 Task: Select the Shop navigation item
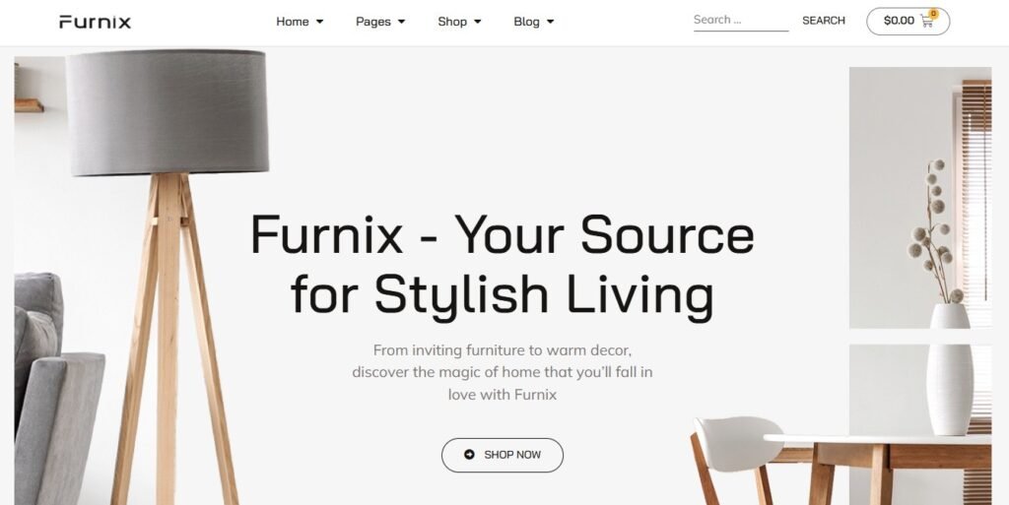point(452,22)
